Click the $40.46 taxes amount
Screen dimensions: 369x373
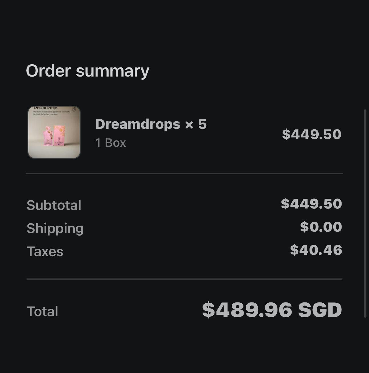click(316, 250)
